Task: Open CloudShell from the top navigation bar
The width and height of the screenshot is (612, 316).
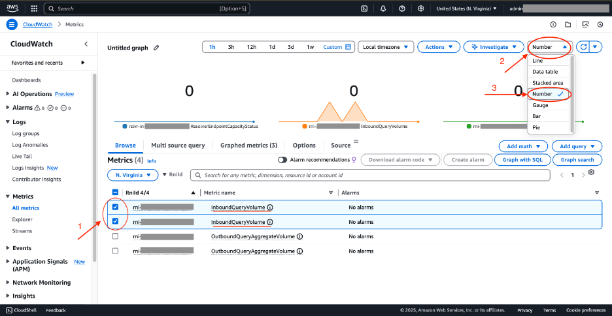Action: (364, 8)
